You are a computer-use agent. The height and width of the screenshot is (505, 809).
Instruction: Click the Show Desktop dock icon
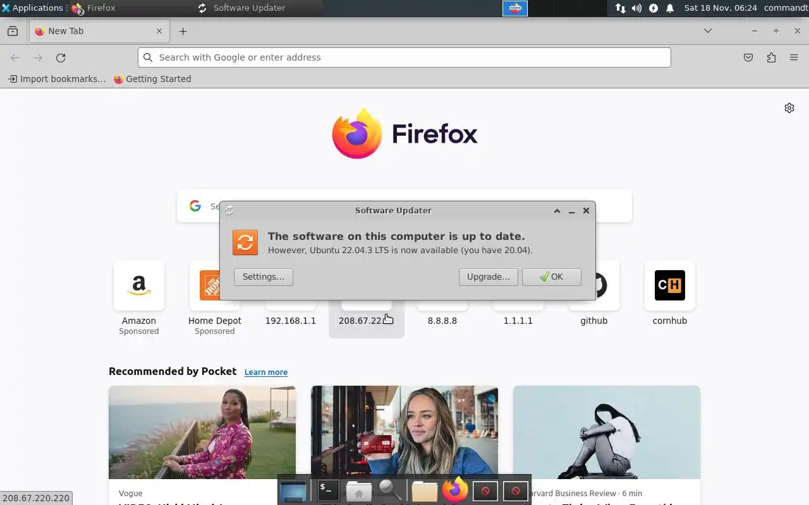click(294, 490)
